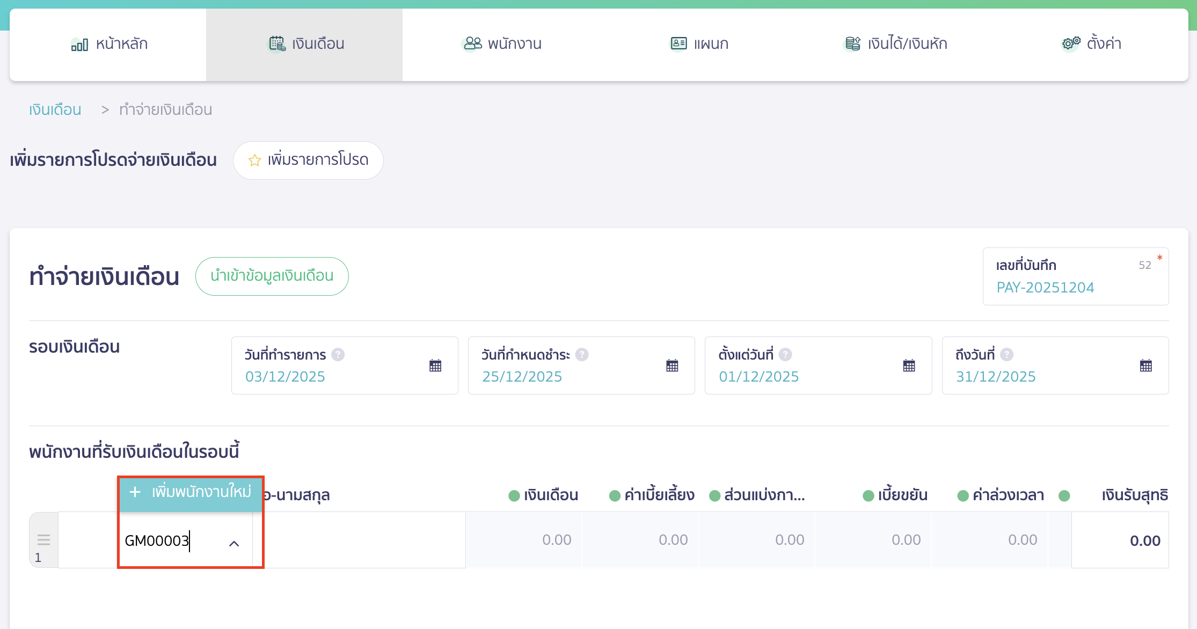Click เพิ่มรายการโปรด favorite button
The image size is (1197, 629).
click(x=308, y=160)
